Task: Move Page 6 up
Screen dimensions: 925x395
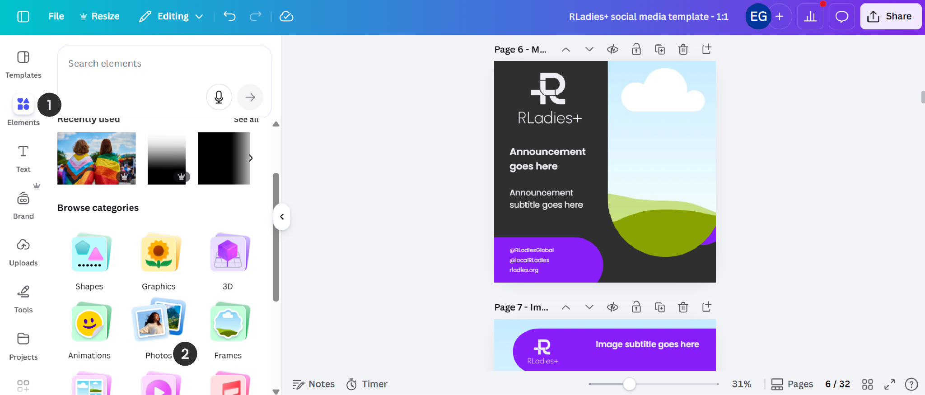Action: [x=565, y=50]
